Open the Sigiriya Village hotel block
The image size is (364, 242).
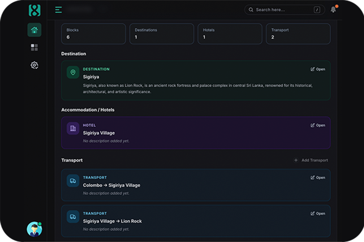318,125
